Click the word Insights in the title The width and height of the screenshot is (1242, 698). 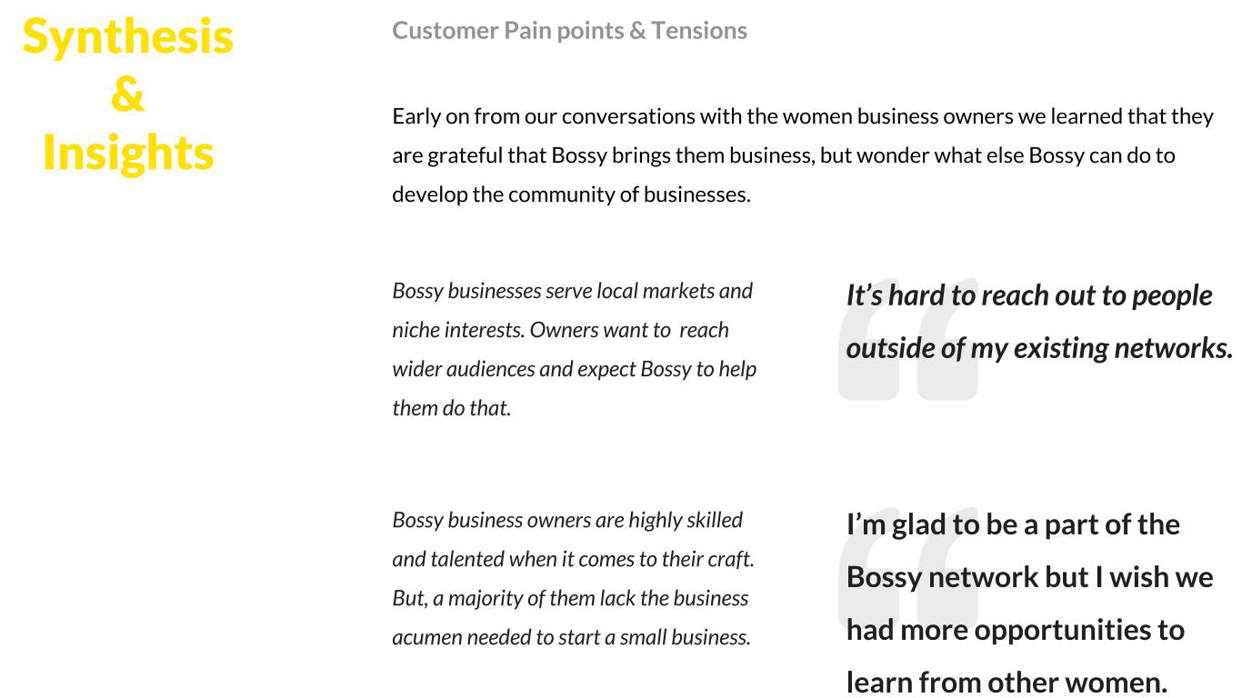pyautogui.click(x=128, y=152)
